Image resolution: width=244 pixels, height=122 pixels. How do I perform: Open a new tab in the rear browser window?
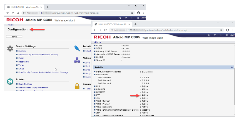pos(48,7)
